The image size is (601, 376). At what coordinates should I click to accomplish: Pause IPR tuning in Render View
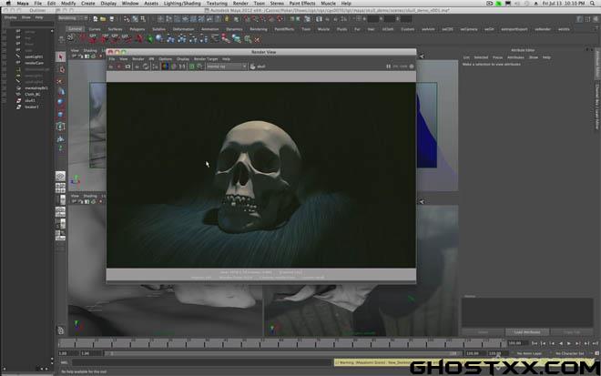point(388,66)
